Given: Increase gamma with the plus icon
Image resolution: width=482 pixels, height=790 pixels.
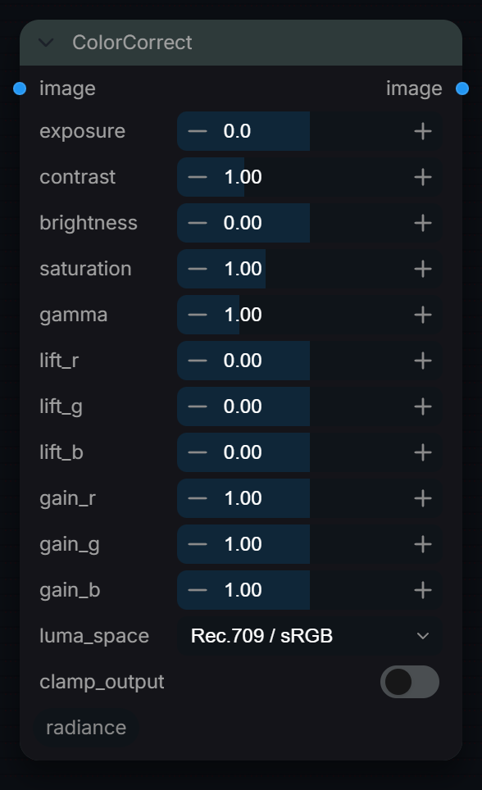Looking at the screenshot, I should coord(422,315).
